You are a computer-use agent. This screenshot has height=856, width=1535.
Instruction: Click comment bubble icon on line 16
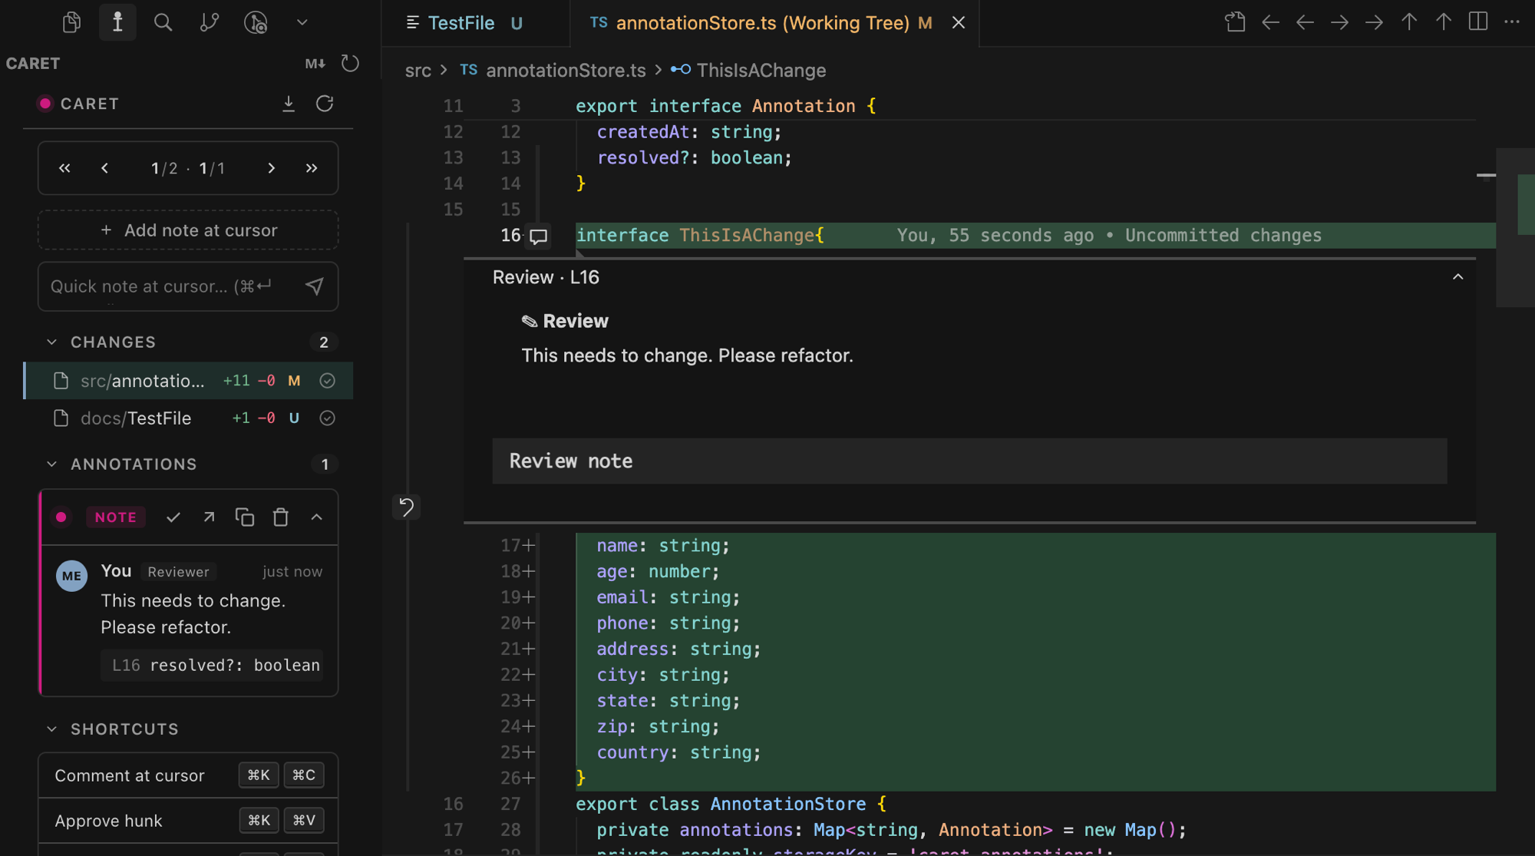point(539,236)
